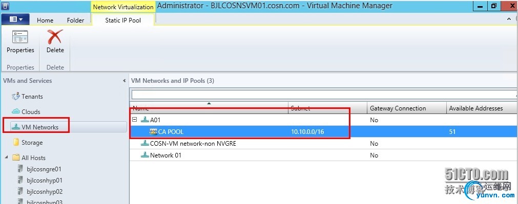Click the CA POOL icon
The width and height of the screenshot is (518, 204).
[153, 132]
